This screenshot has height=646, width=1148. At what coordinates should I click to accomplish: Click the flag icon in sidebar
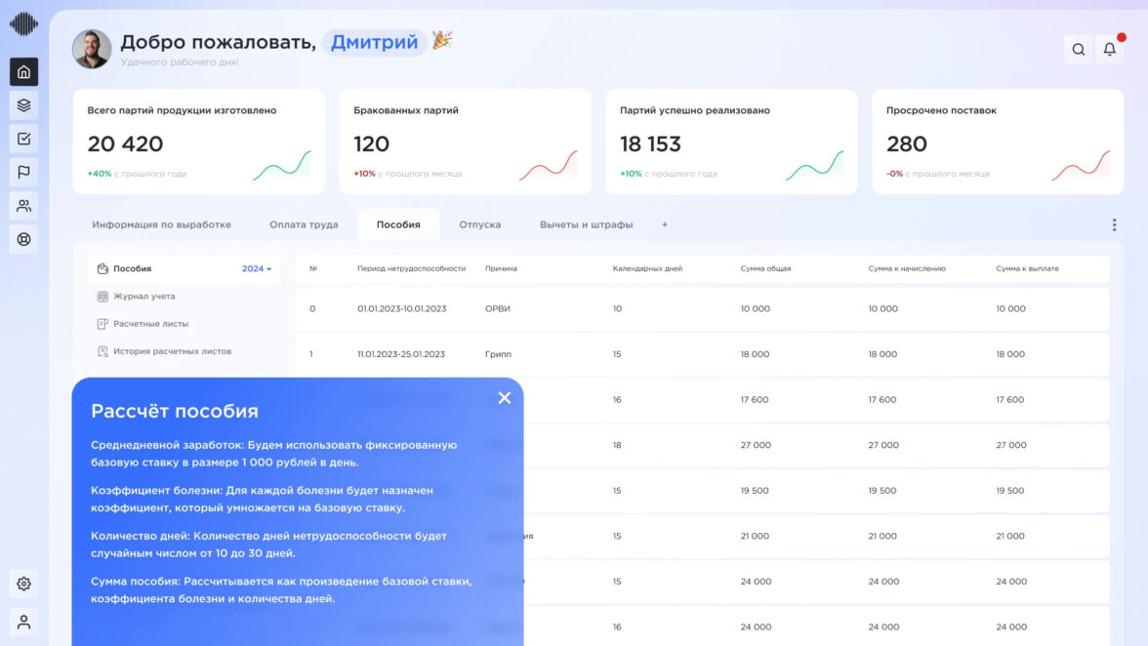[x=24, y=173]
